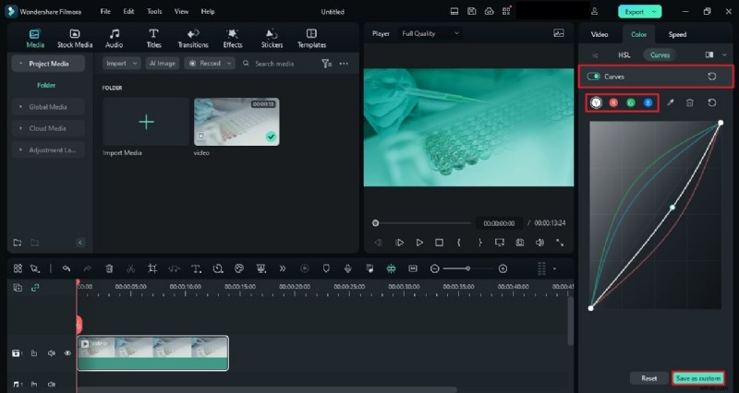
Task: Select the green curve channel
Action: click(x=631, y=102)
